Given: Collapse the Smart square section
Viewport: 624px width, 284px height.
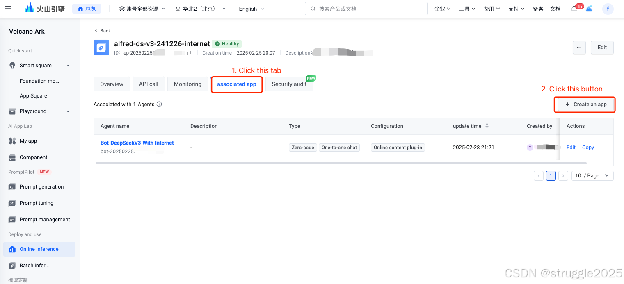Looking at the screenshot, I should pyautogui.click(x=68, y=66).
